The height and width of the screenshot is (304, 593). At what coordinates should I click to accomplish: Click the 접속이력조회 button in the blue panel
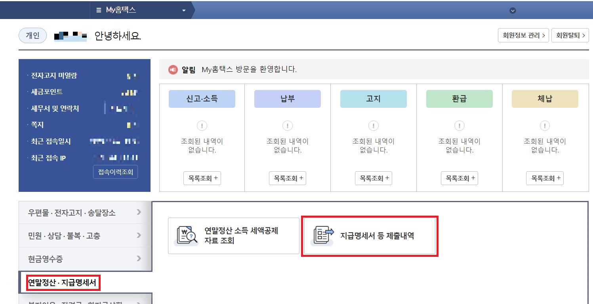click(115, 172)
